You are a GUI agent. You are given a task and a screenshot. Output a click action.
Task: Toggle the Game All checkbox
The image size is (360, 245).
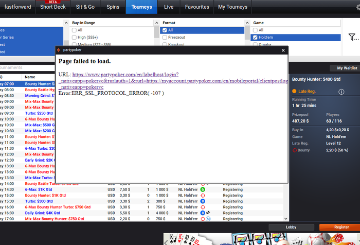coord(255,30)
